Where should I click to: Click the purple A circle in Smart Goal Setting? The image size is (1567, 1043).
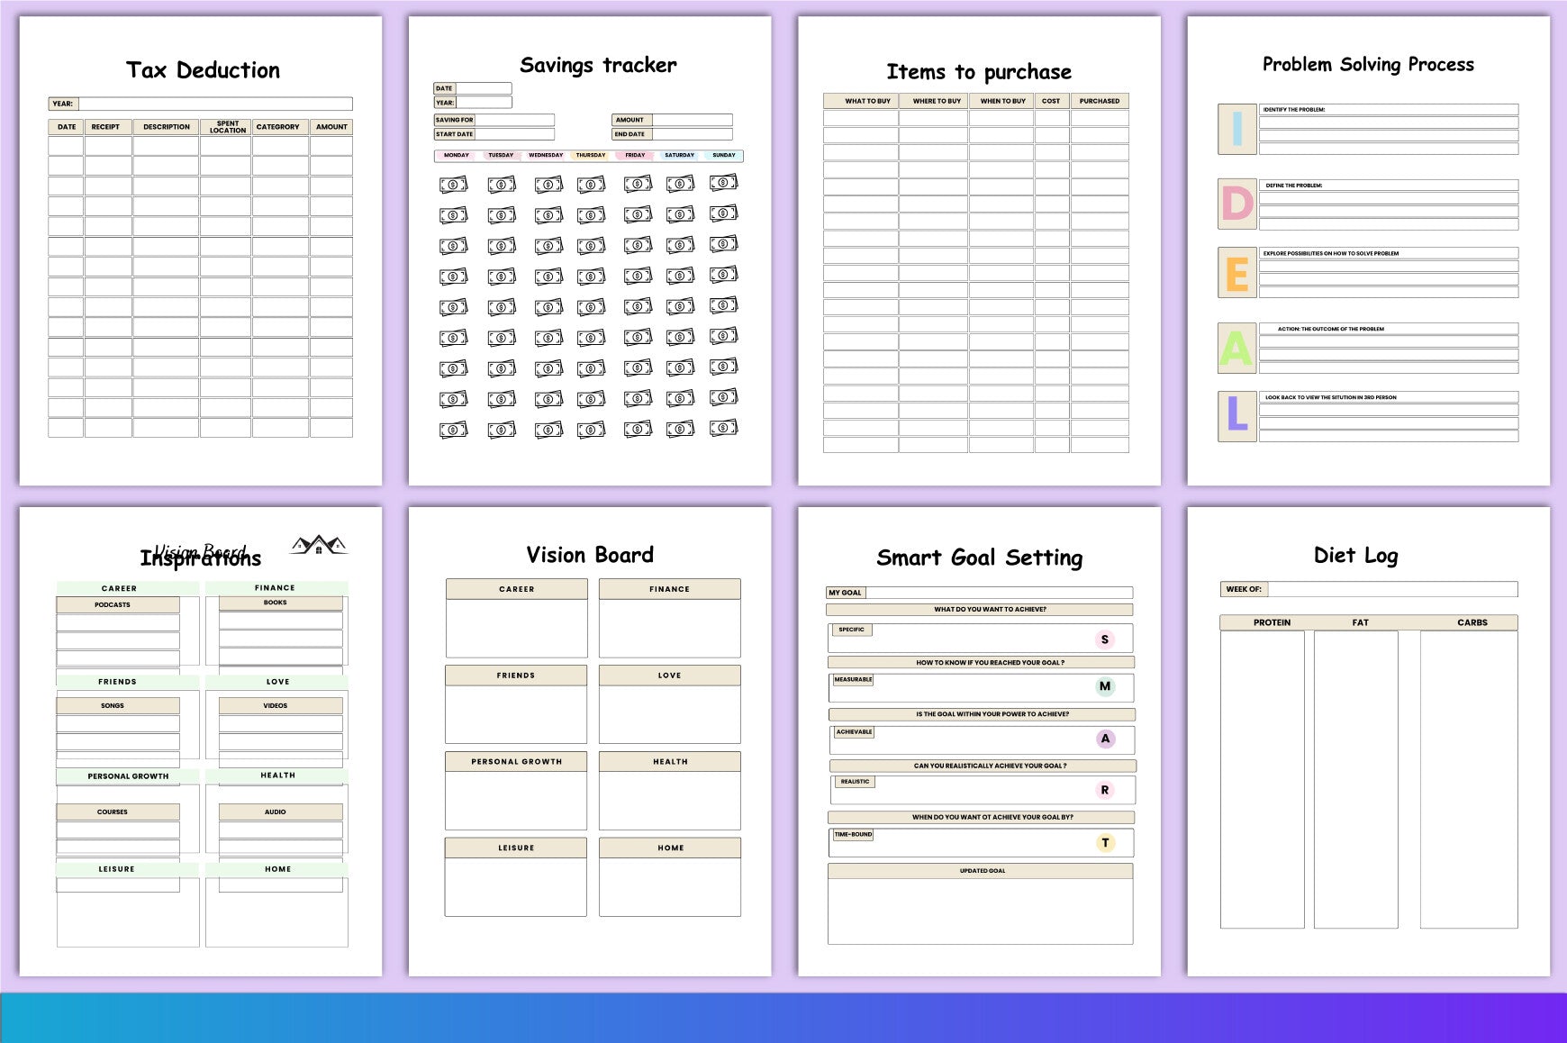click(1105, 739)
